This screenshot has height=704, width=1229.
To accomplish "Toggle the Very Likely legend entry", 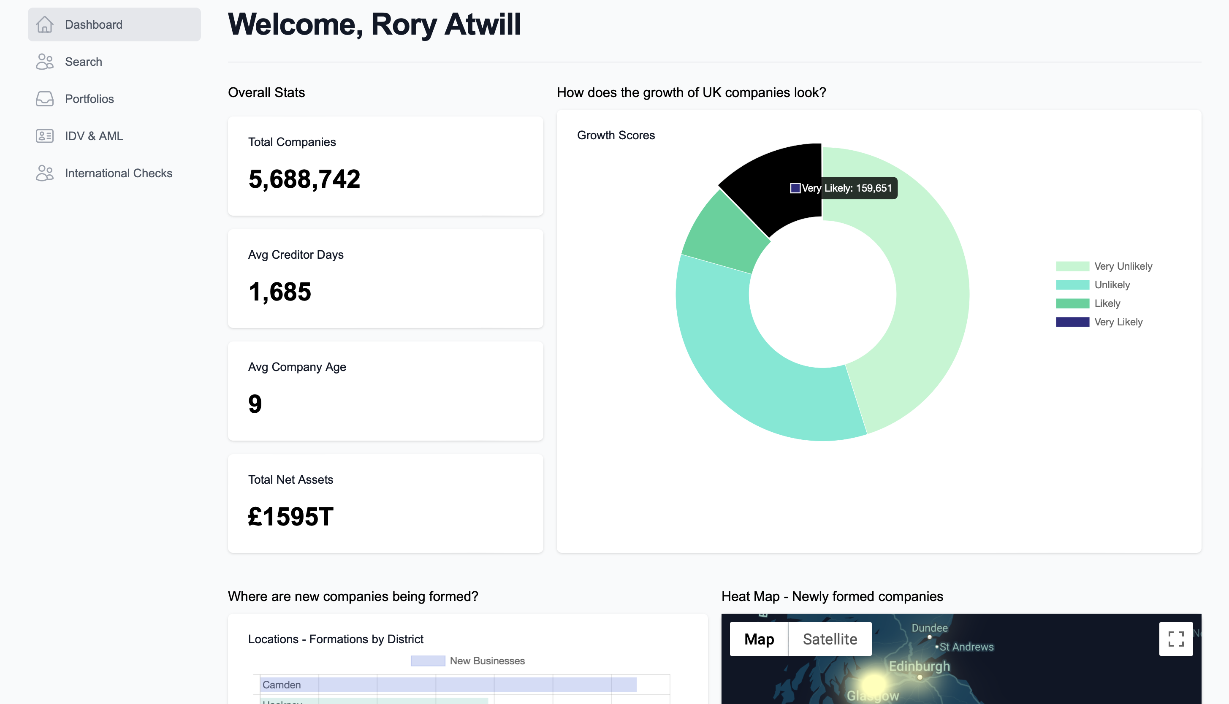I will [1072, 322].
